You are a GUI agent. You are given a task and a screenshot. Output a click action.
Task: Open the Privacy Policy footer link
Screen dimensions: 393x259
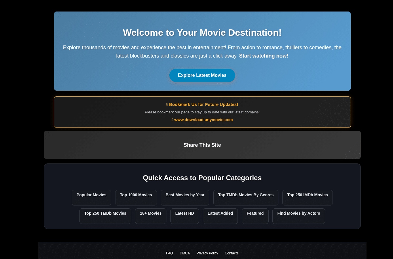pyautogui.click(x=207, y=253)
